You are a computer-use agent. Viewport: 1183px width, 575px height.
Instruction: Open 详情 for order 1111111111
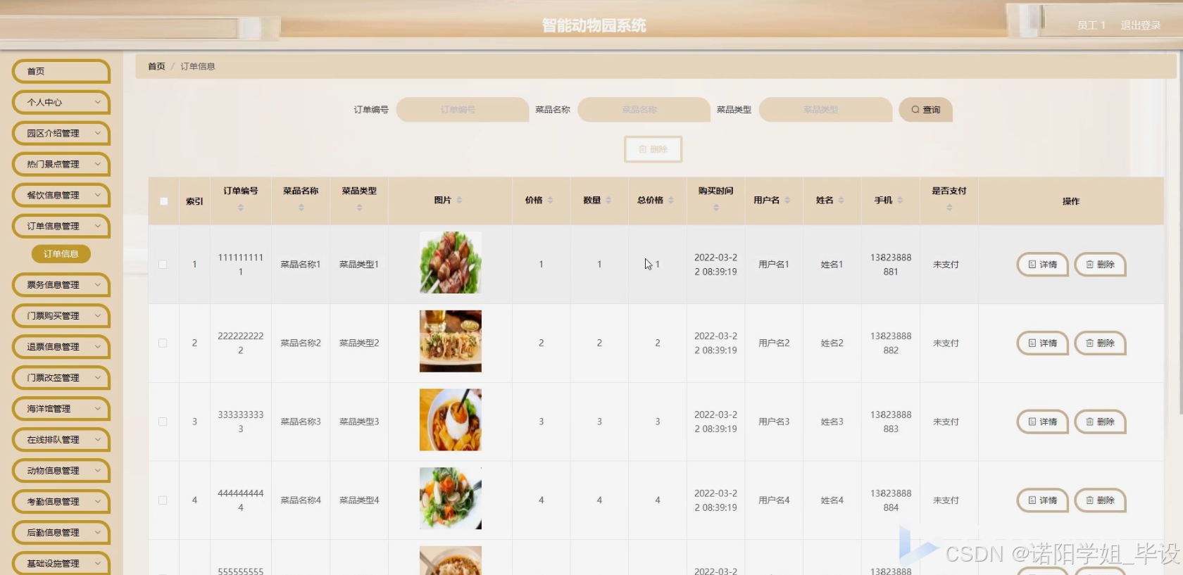point(1042,265)
